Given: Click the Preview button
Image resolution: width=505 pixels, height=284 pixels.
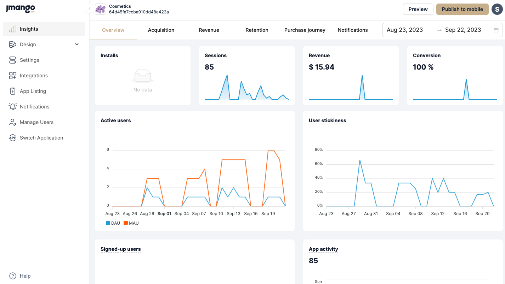Looking at the screenshot, I should pyautogui.click(x=418, y=9).
